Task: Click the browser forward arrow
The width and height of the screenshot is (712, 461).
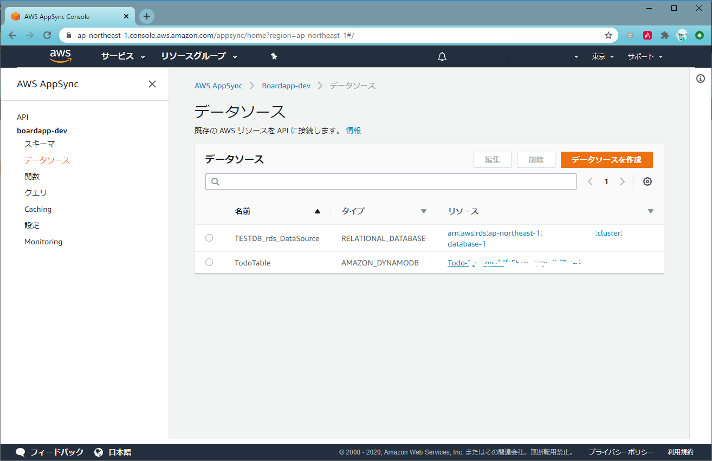Action: tap(30, 35)
